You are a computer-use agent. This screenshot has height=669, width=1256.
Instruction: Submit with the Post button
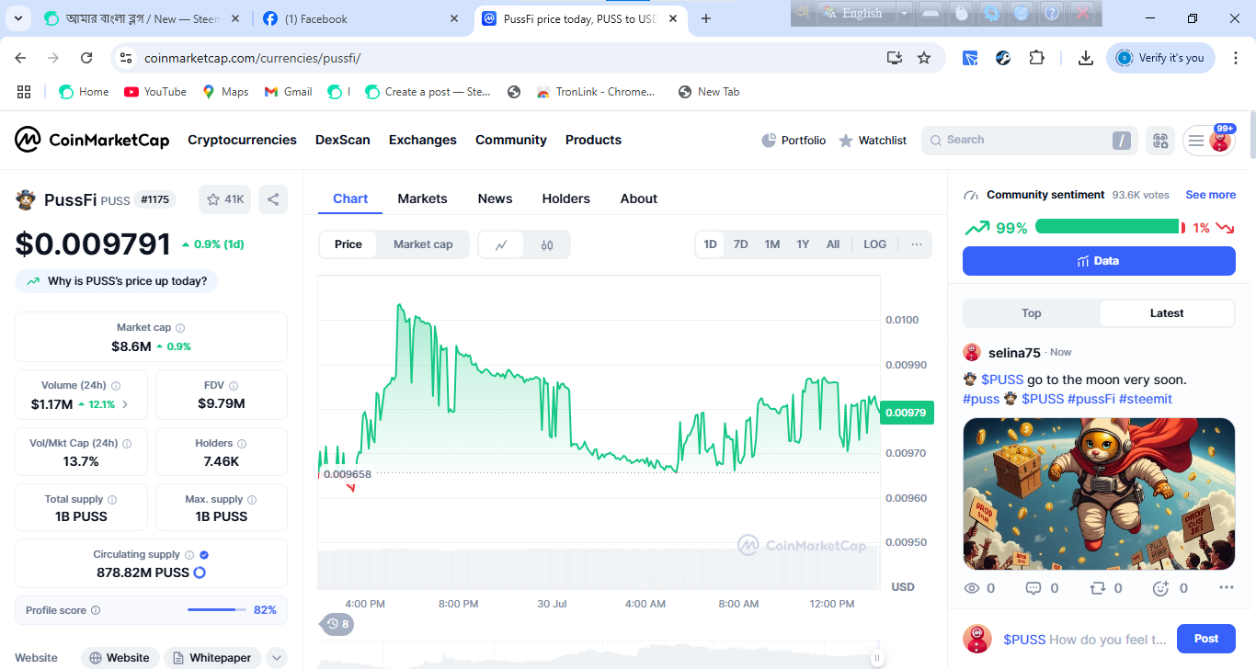pyautogui.click(x=1206, y=639)
